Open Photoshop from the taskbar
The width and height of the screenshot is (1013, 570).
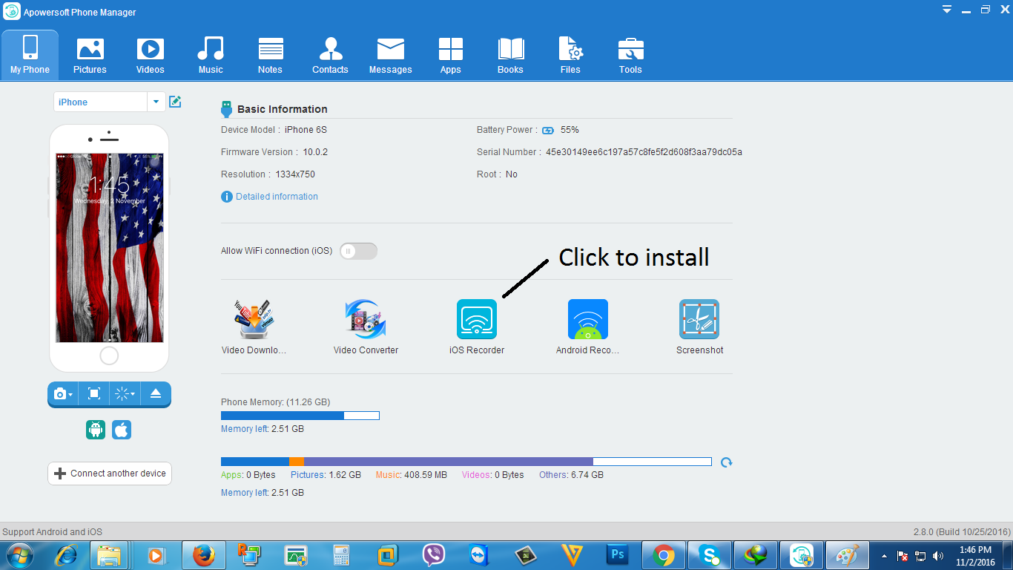(x=618, y=555)
